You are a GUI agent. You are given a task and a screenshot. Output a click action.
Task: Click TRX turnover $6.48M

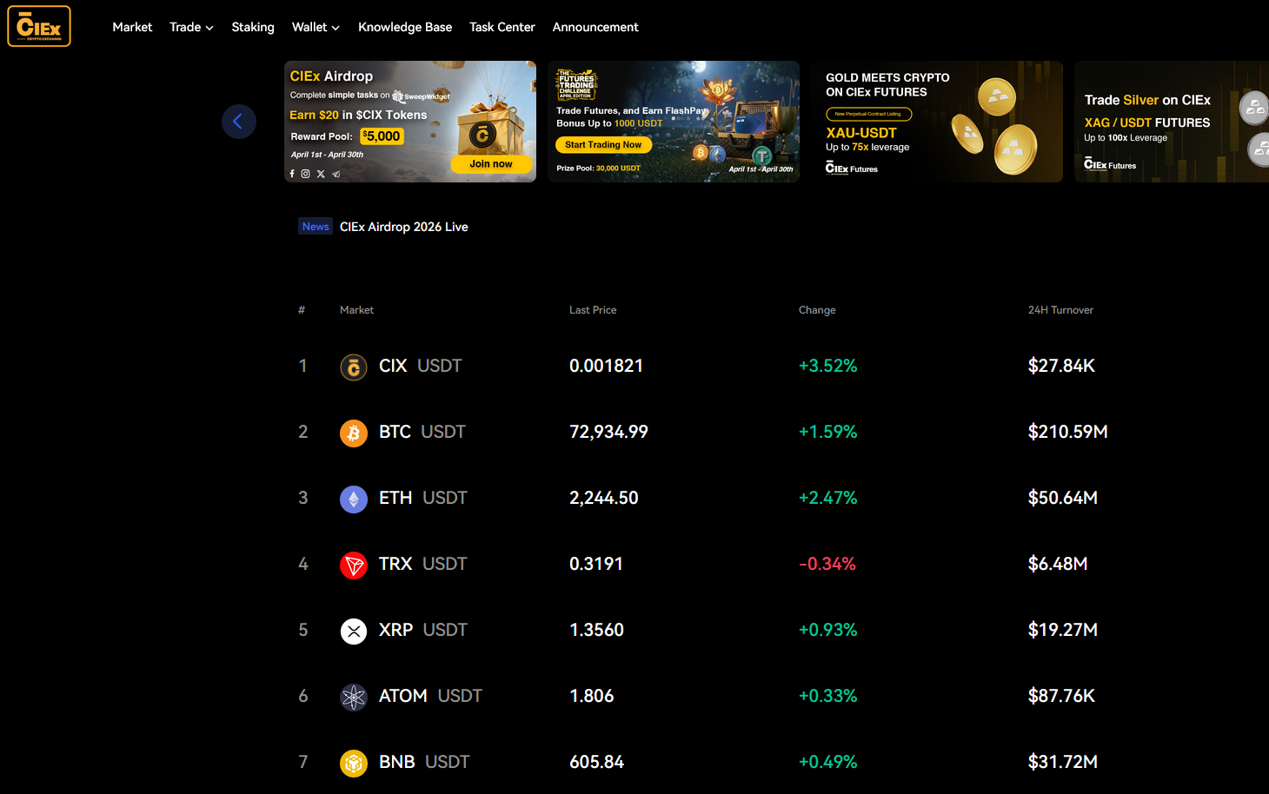coord(1058,564)
